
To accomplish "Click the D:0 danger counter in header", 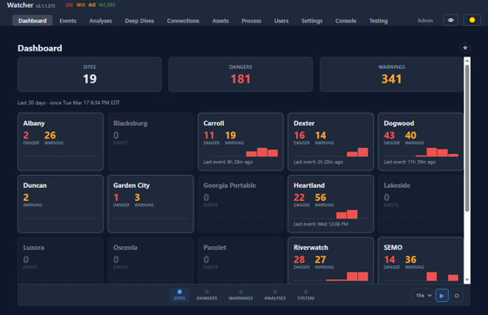I will coord(70,5).
